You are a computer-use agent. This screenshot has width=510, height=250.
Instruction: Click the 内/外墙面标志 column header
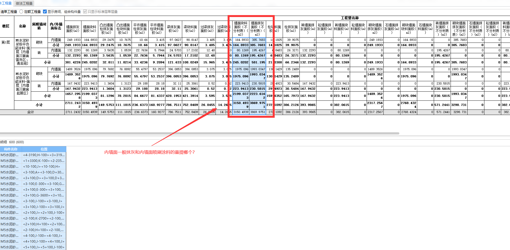pyautogui.click(x=56, y=26)
